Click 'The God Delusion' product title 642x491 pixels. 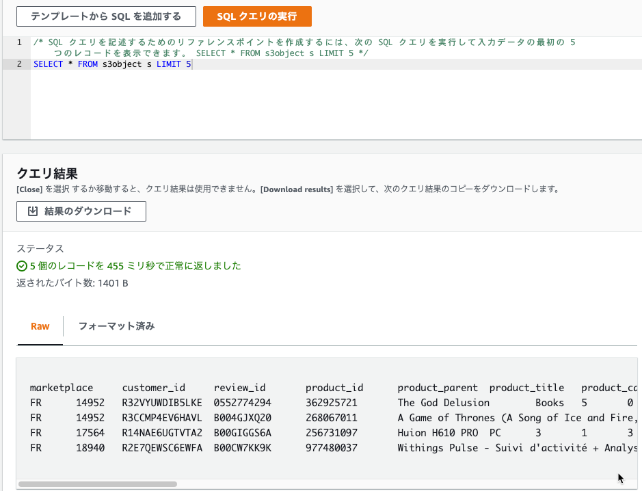(444, 403)
